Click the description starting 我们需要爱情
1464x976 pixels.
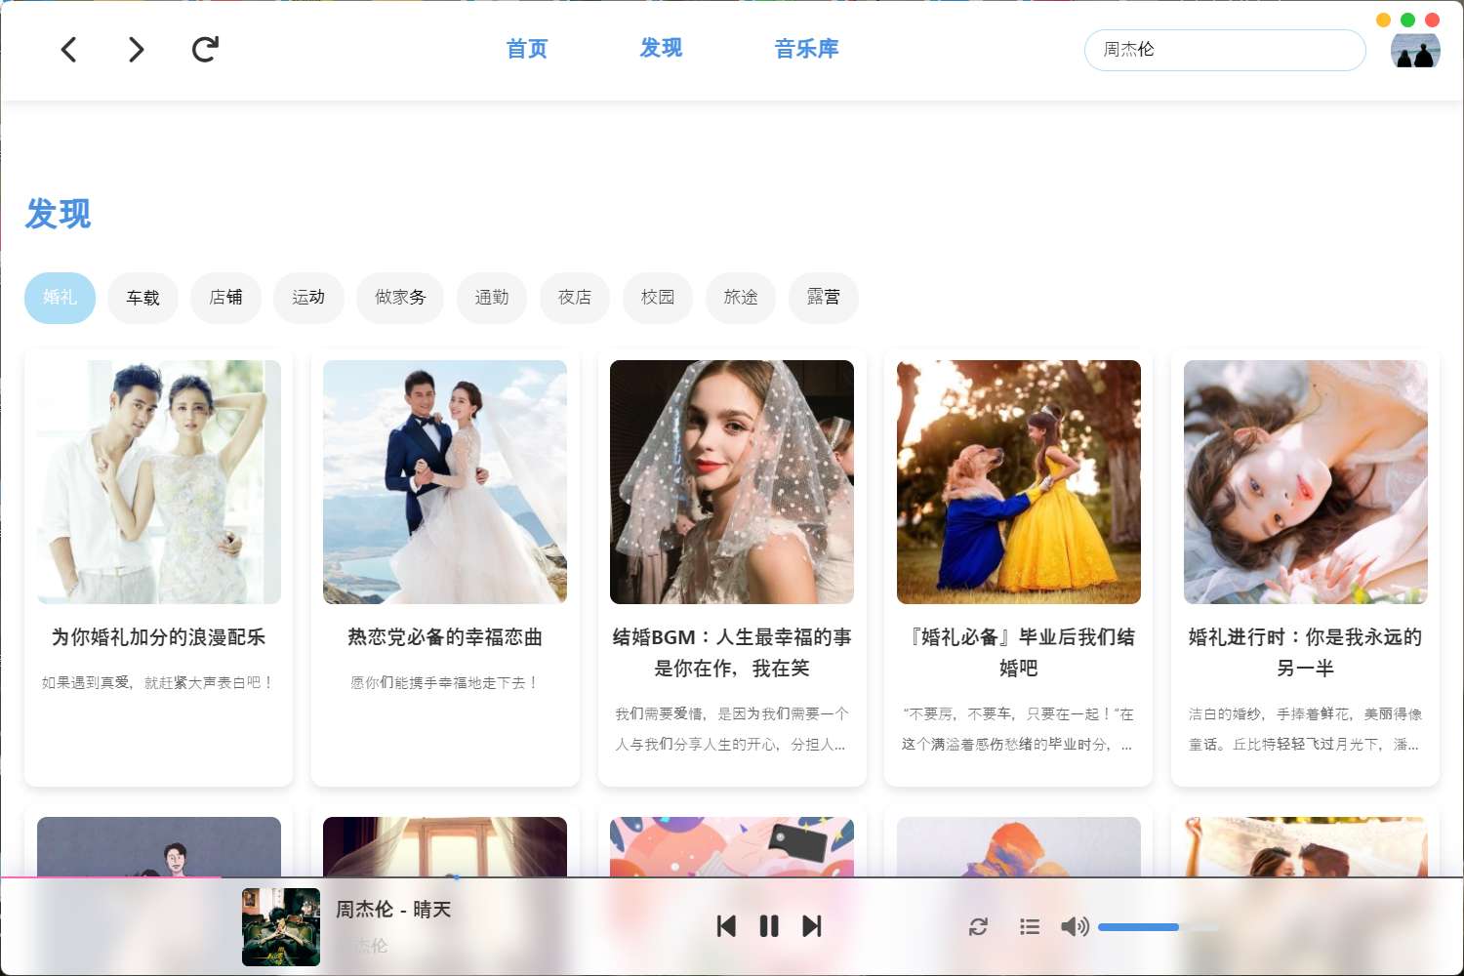(x=732, y=729)
